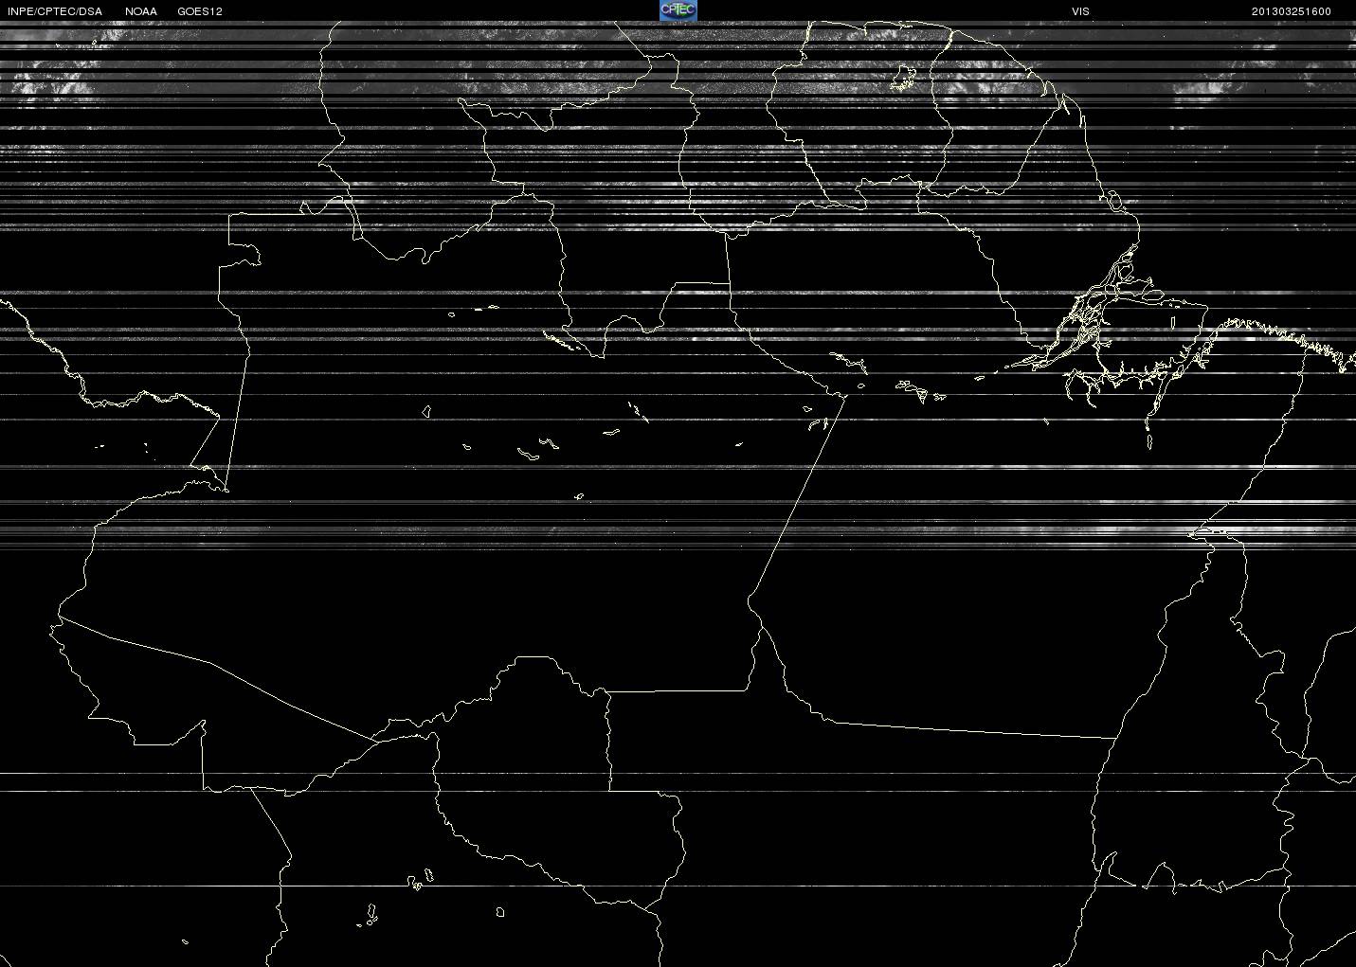
Task: Click the 201303251600 timestamp
Action: click(1292, 11)
